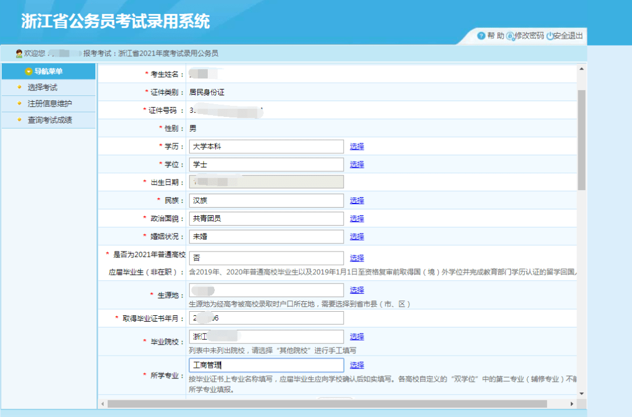The width and height of the screenshot is (632, 417).
Task: Focus the 政治面貌 field showing 共青团员
Action: [x=266, y=218]
